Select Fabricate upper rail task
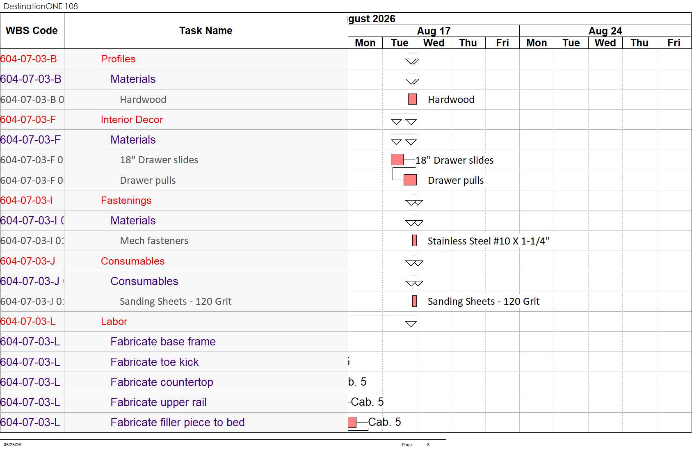Screen dimensions: 692x450 (158, 402)
